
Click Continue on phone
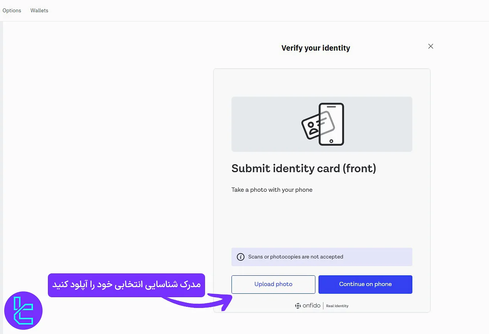click(x=365, y=284)
